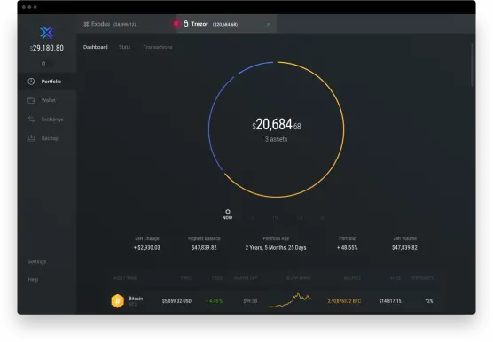Click the Bitcoin hexagon coin icon
This screenshot has height=342, width=493.
118,301
